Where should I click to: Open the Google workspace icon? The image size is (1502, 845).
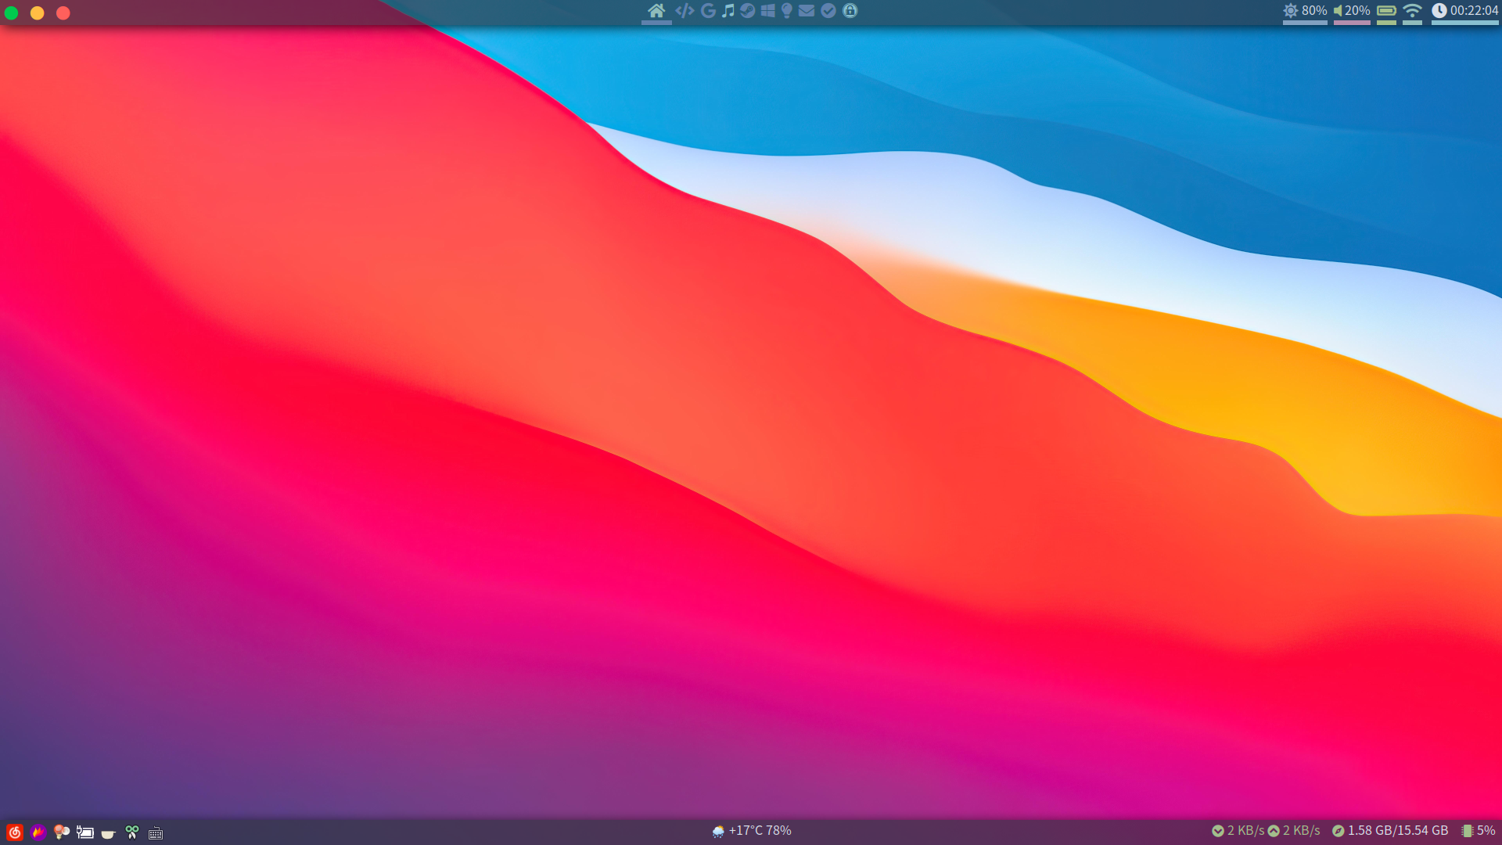(708, 11)
